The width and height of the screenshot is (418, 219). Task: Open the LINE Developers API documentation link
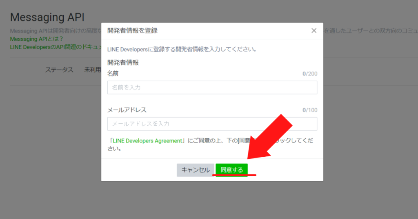click(56, 47)
